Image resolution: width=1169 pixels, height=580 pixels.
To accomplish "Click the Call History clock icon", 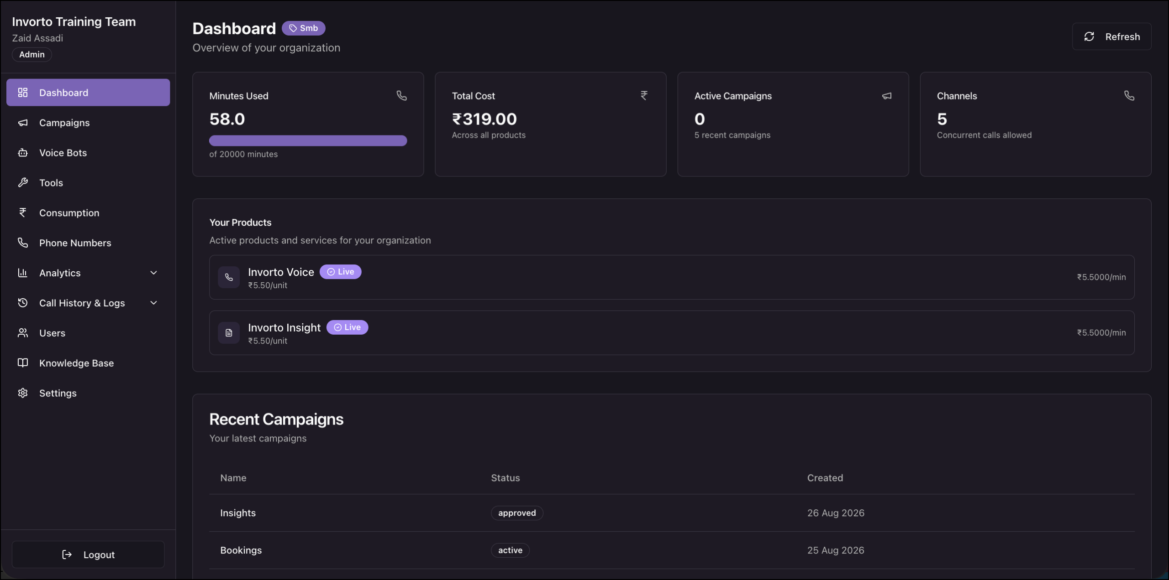I will point(23,303).
